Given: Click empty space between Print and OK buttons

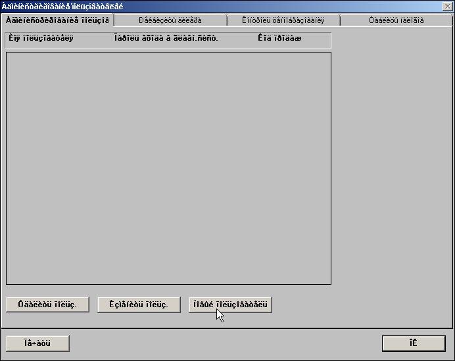Looking at the screenshot, I should 224,343.
